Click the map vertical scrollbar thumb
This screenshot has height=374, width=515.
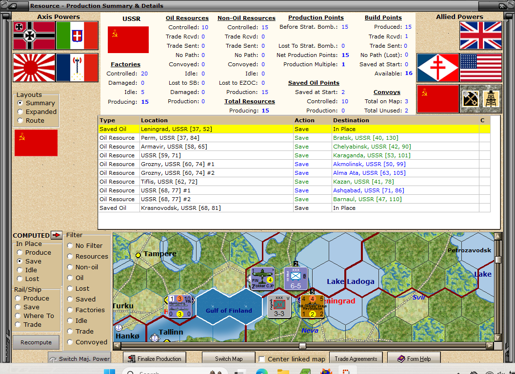[498, 260]
